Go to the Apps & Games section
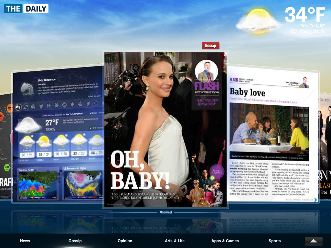 click(x=225, y=241)
